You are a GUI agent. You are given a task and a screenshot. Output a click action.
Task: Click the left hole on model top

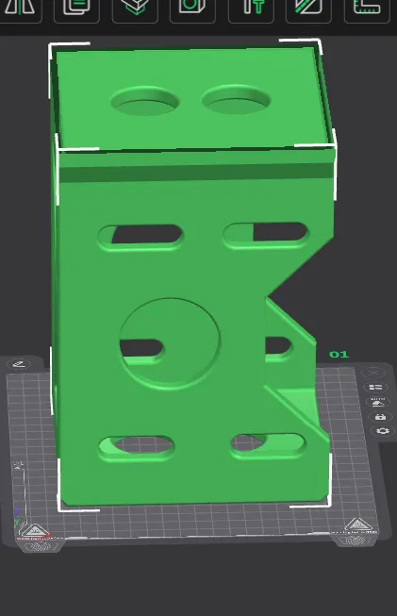coord(145,101)
